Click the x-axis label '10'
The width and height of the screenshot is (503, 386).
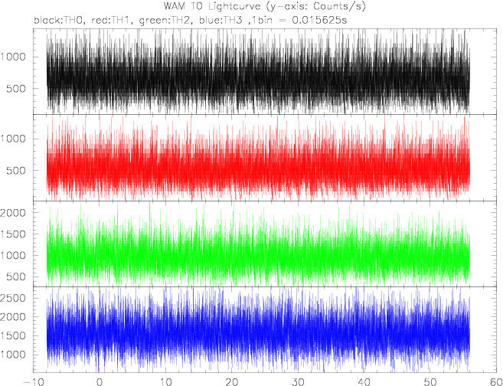tap(165, 382)
